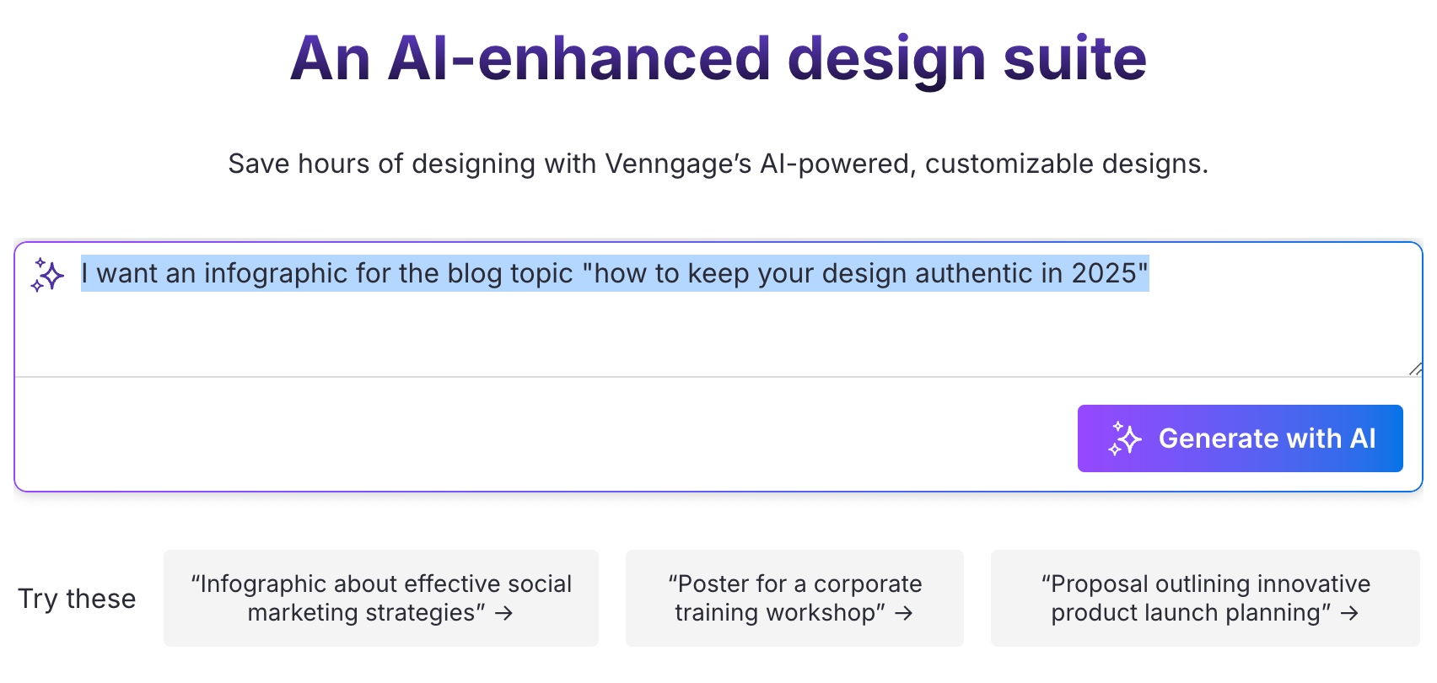Click the sparkle AI icon inside the prompt field
This screenshot has width=1437, height=683.
pos(46,274)
